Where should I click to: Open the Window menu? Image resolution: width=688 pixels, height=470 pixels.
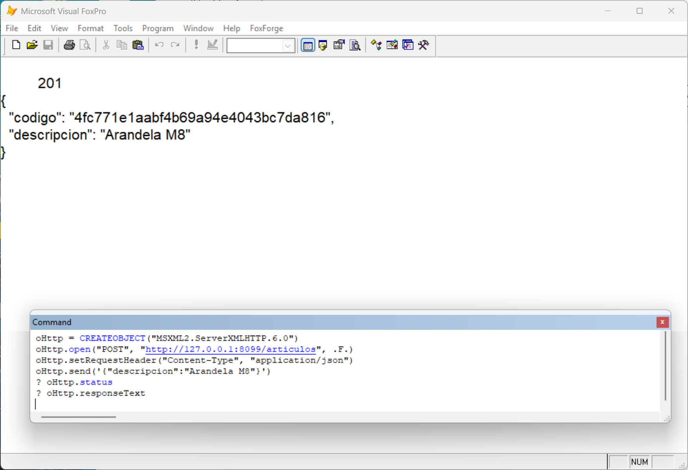(198, 28)
